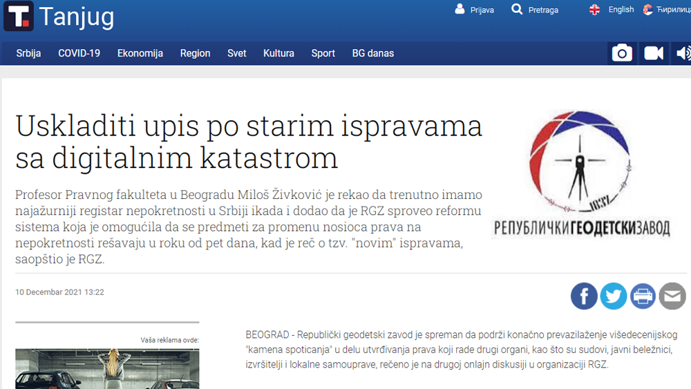The image size is (691, 389).
Task: Click the date '10 Decembar 2021 13:22'
Action: click(59, 292)
